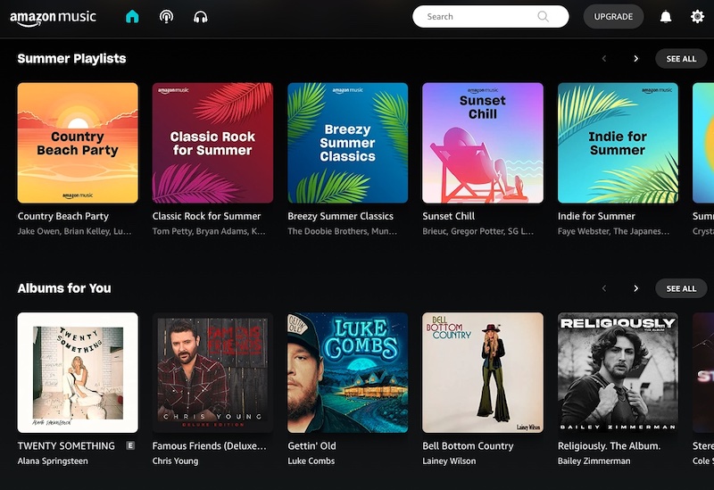Click the Upgrade button
Image resolution: width=714 pixels, height=490 pixels.
tap(613, 16)
